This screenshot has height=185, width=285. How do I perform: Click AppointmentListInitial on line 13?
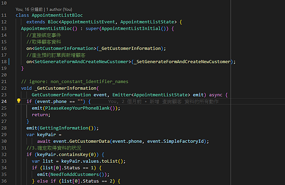tap(131, 28)
